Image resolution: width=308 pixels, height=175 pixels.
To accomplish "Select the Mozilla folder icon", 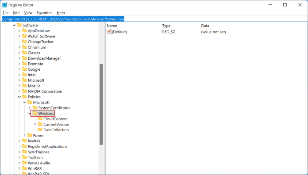I will tap(24, 86).
